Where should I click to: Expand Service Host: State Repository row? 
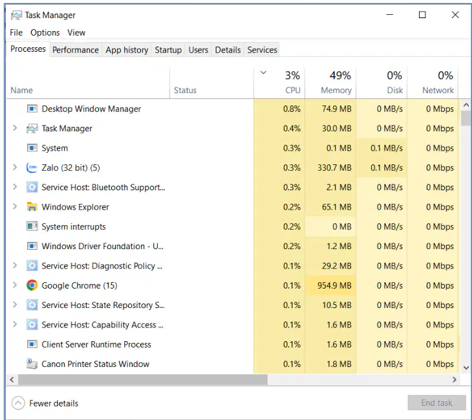[x=15, y=305]
